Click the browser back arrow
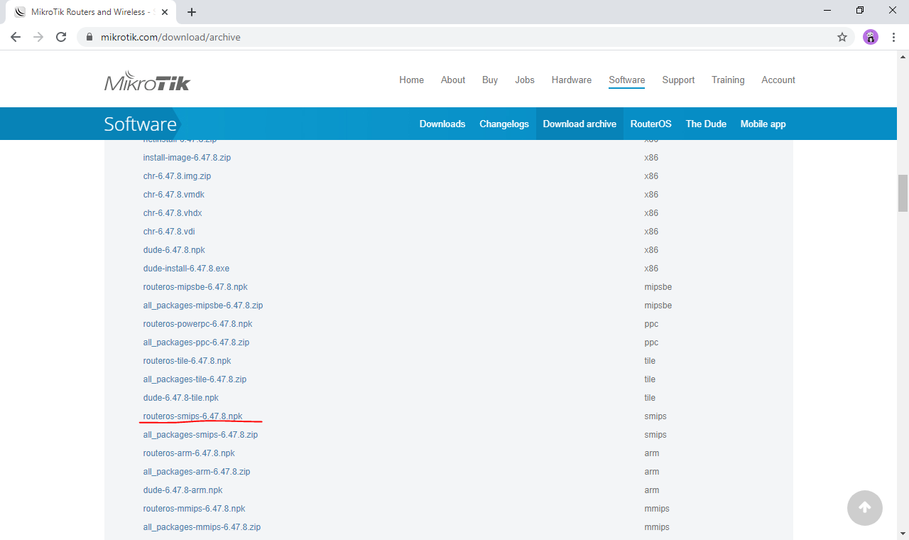Image resolution: width=909 pixels, height=540 pixels. pyautogui.click(x=16, y=37)
